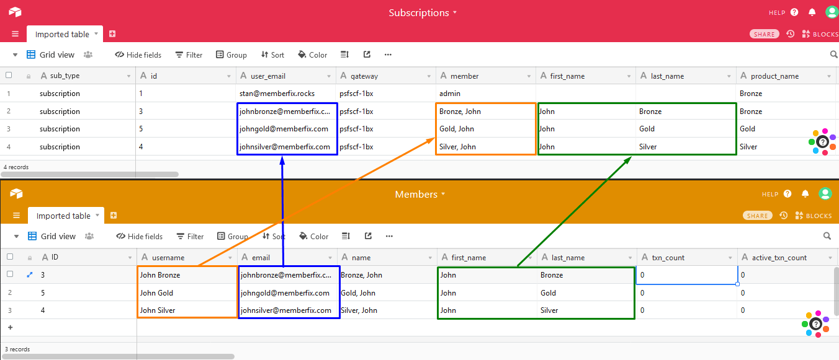This screenshot has width=839, height=360.
Task: Check the first row checkbox in Members table
Action: pyautogui.click(x=9, y=274)
